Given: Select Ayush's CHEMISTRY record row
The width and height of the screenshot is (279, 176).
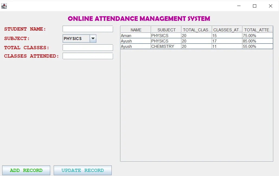Looking at the screenshot, I should pyautogui.click(x=163, y=46).
